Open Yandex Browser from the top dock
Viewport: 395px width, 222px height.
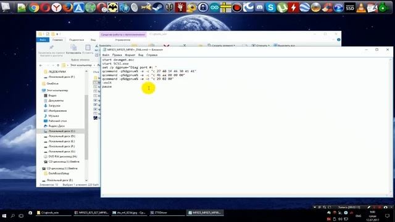tap(56, 7)
